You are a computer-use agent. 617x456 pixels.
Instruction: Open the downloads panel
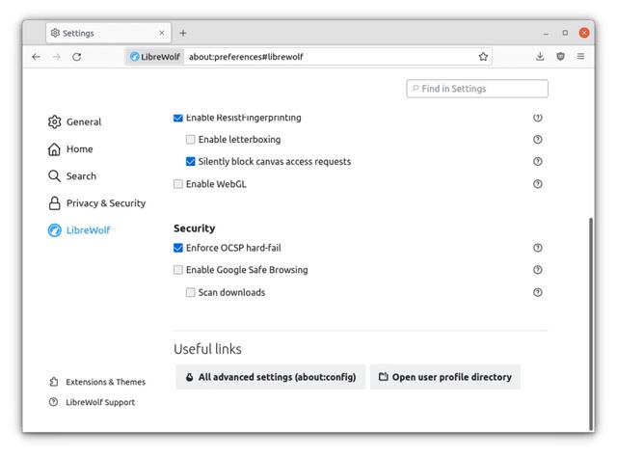click(x=540, y=56)
